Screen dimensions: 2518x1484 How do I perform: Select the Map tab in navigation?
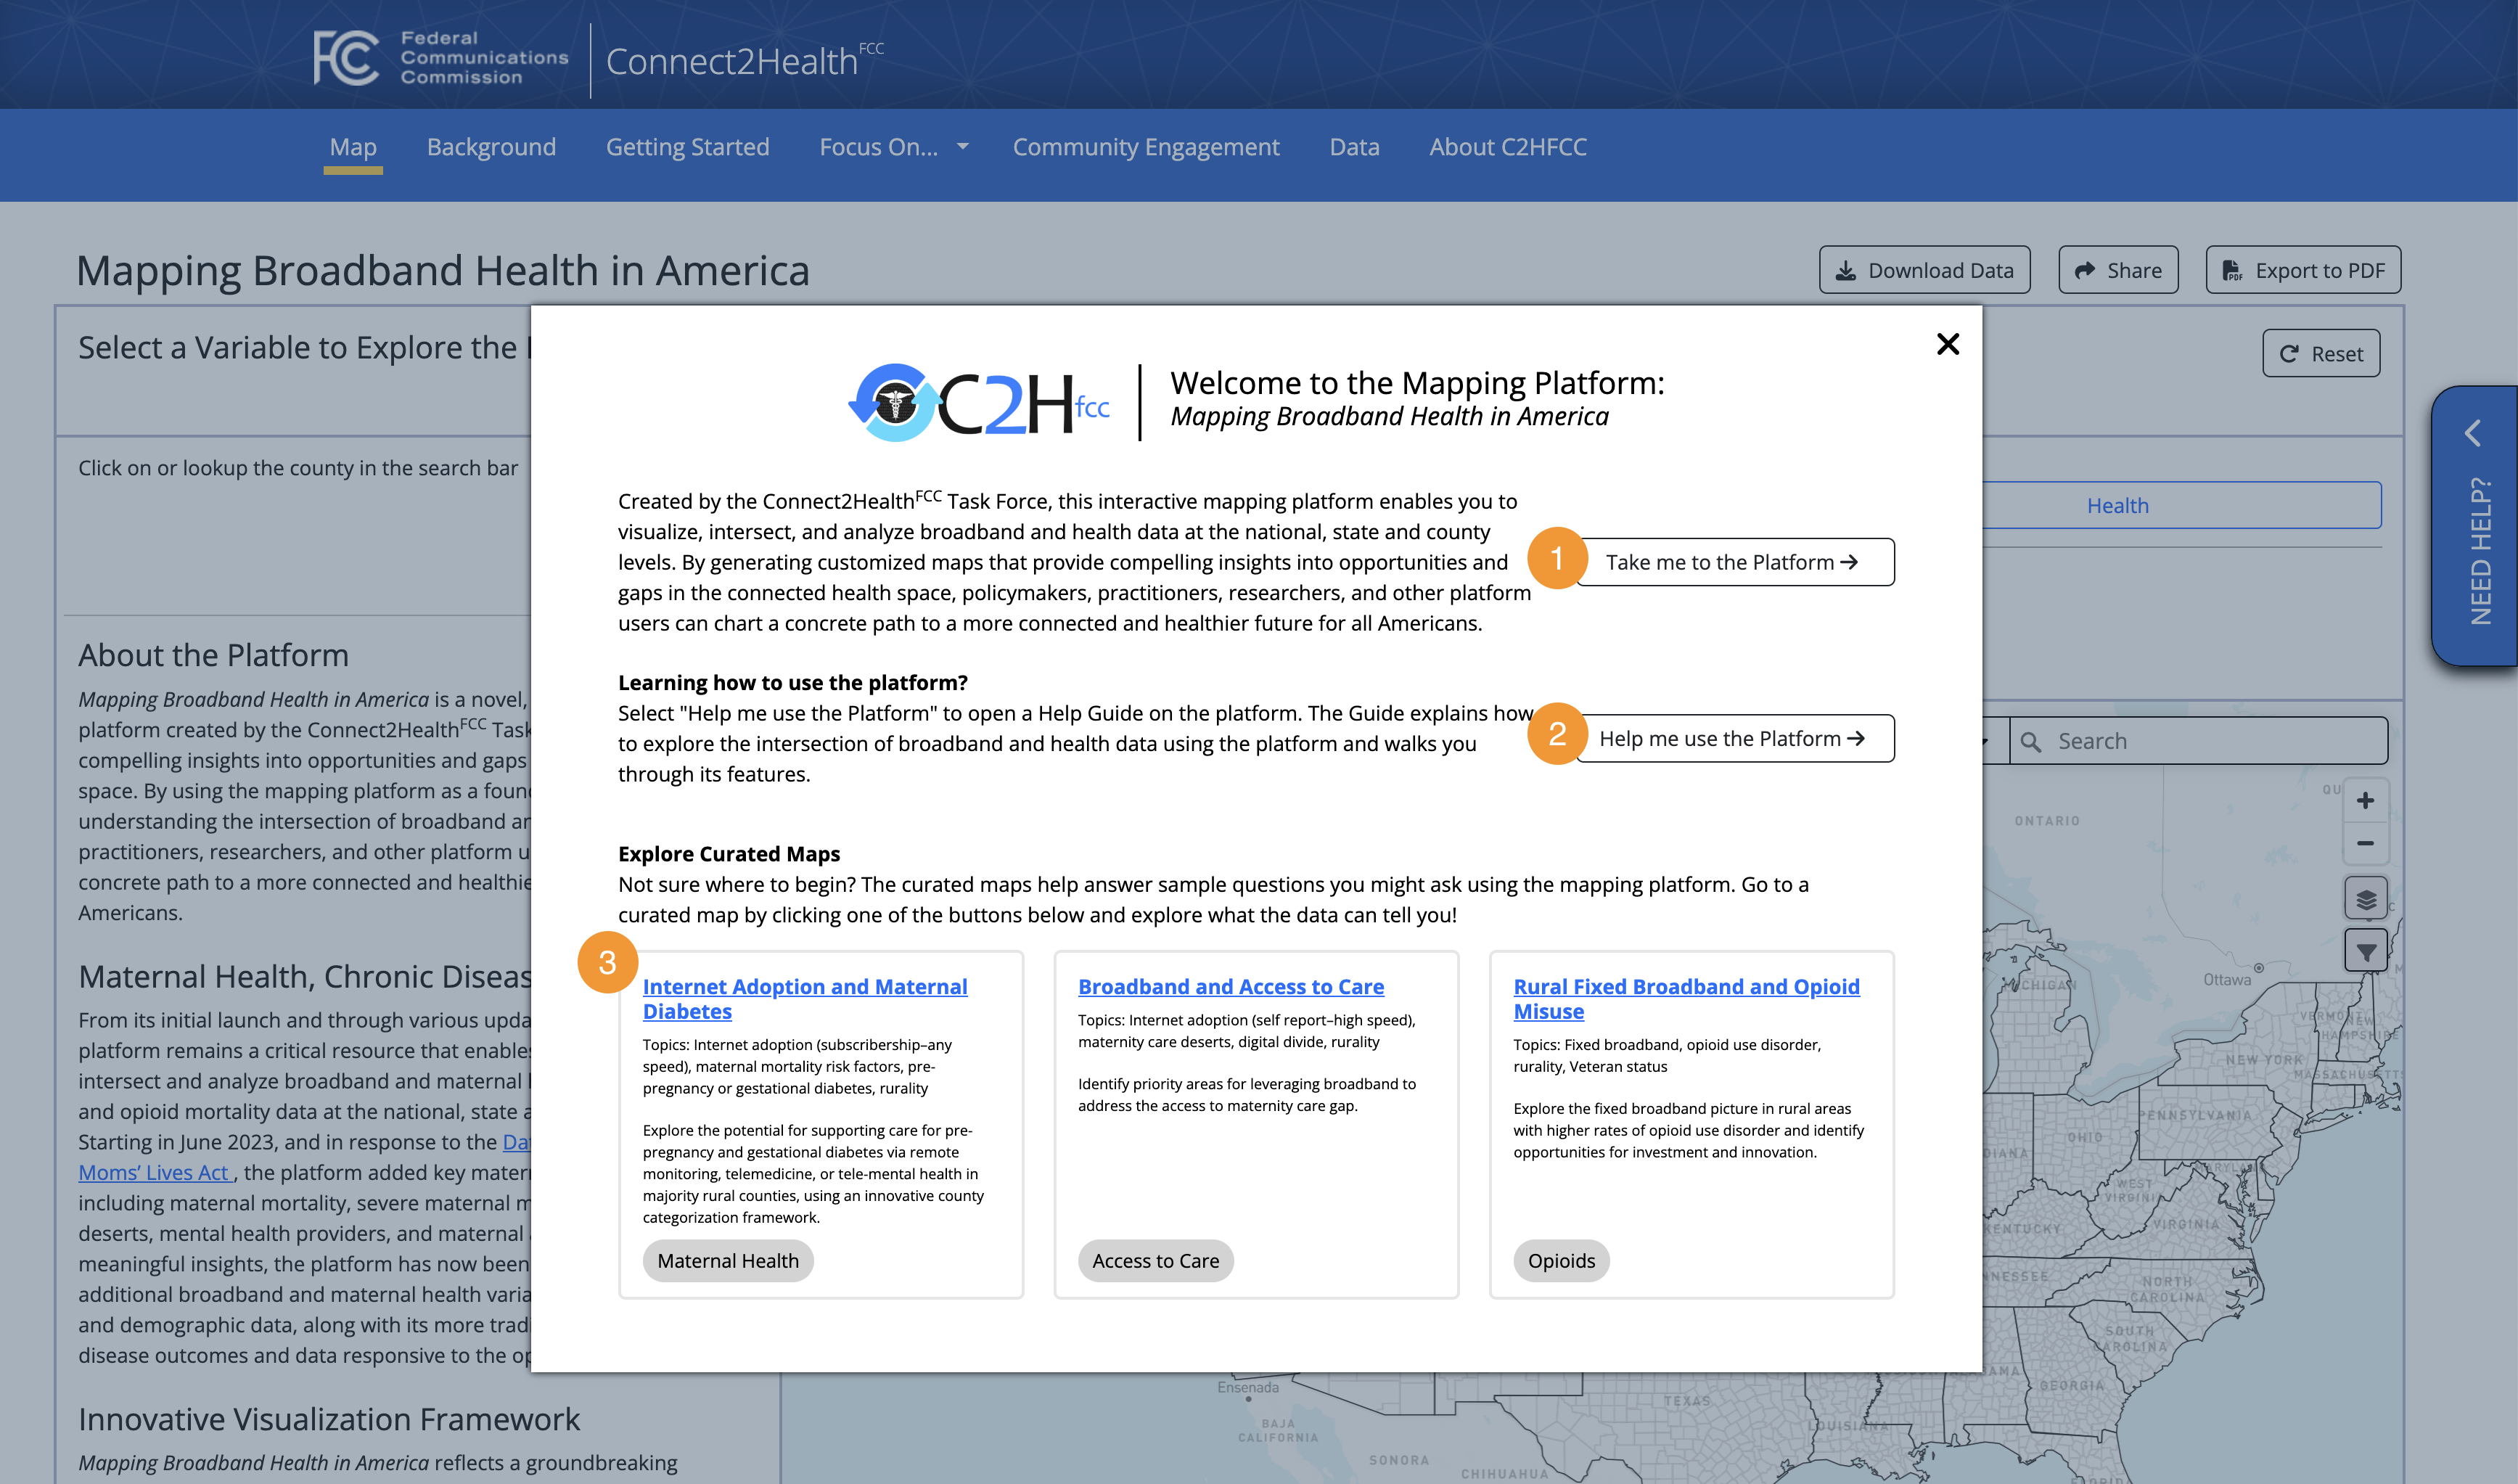pyautogui.click(x=353, y=145)
